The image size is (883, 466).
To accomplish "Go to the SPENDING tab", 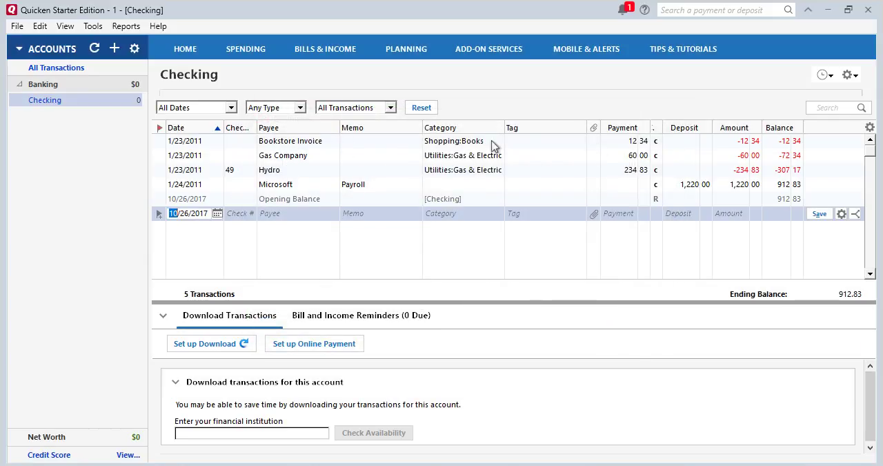I will pos(246,49).
